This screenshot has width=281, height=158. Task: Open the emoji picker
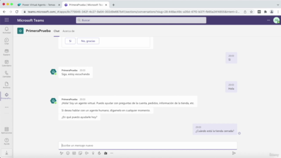[68, 153]
